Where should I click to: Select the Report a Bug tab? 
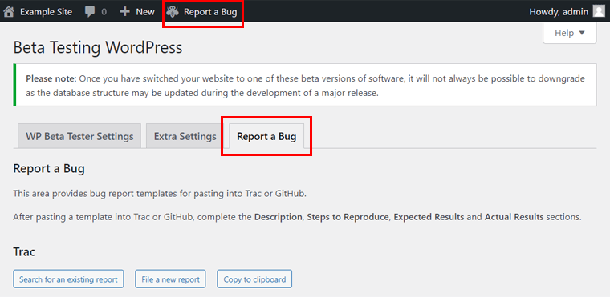[266, 136]
